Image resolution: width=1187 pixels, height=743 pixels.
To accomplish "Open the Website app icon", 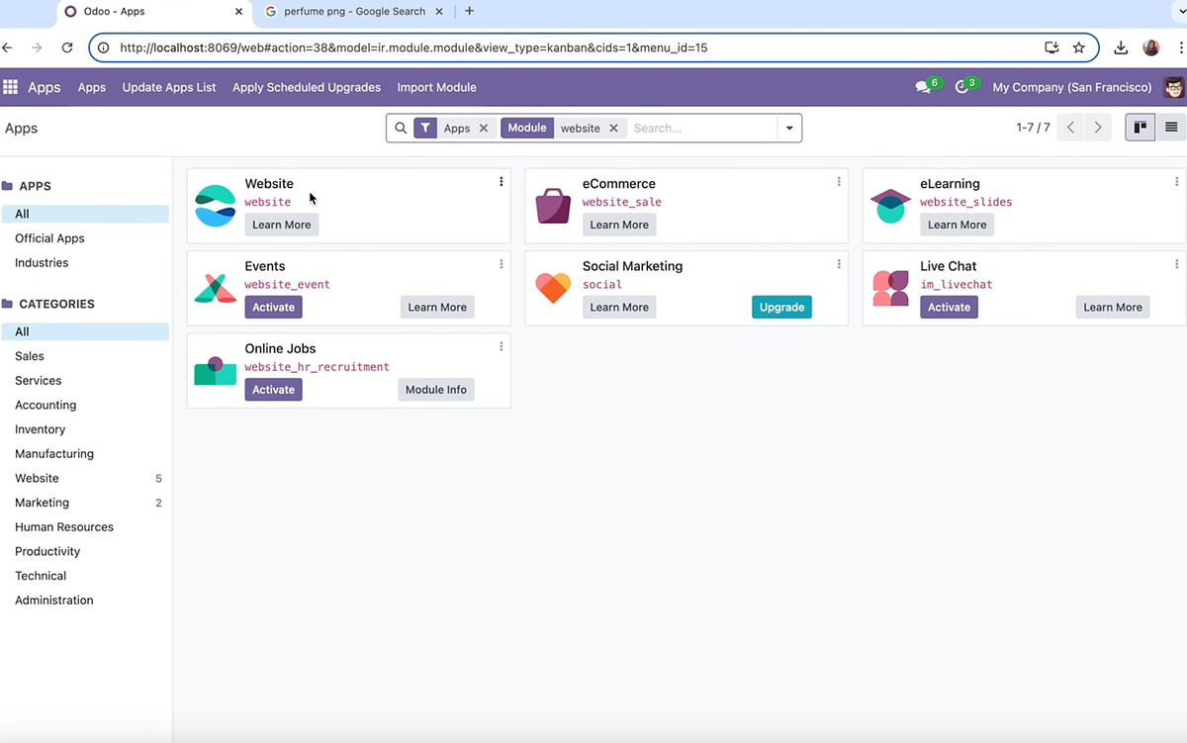I will coord(215,206).
